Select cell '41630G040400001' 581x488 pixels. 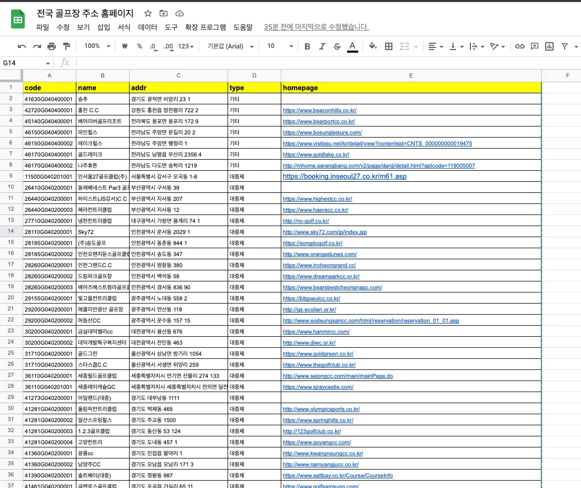click(x=50, y=99)
